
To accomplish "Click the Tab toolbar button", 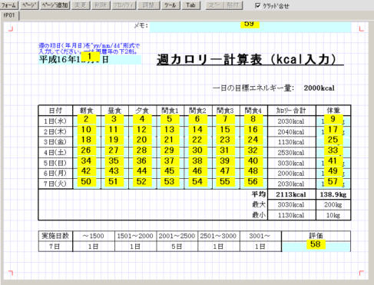I will [190, 5].
